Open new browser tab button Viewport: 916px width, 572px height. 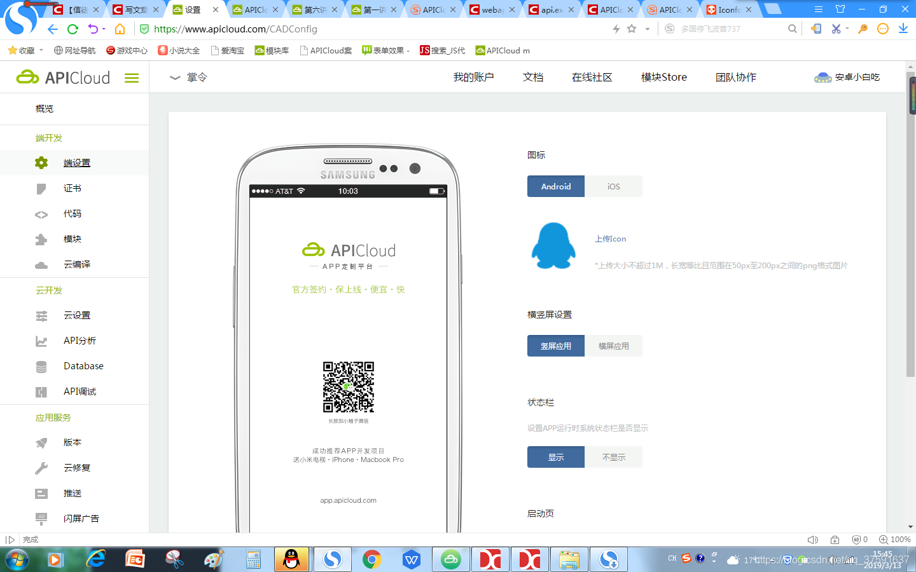(x=773, y=9)
